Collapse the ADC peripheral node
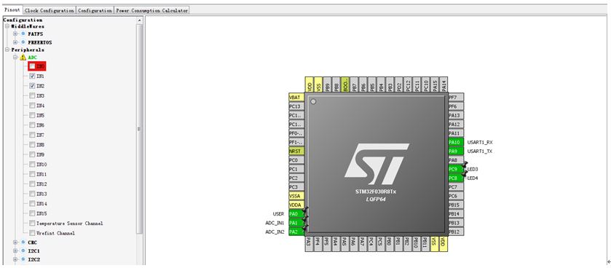 pyautogui.click(x=15, y=58)
